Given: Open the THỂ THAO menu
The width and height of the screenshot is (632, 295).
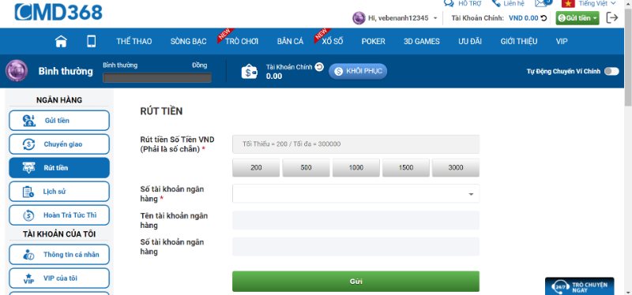Looking at the screenshot, I should pos(134,41).
